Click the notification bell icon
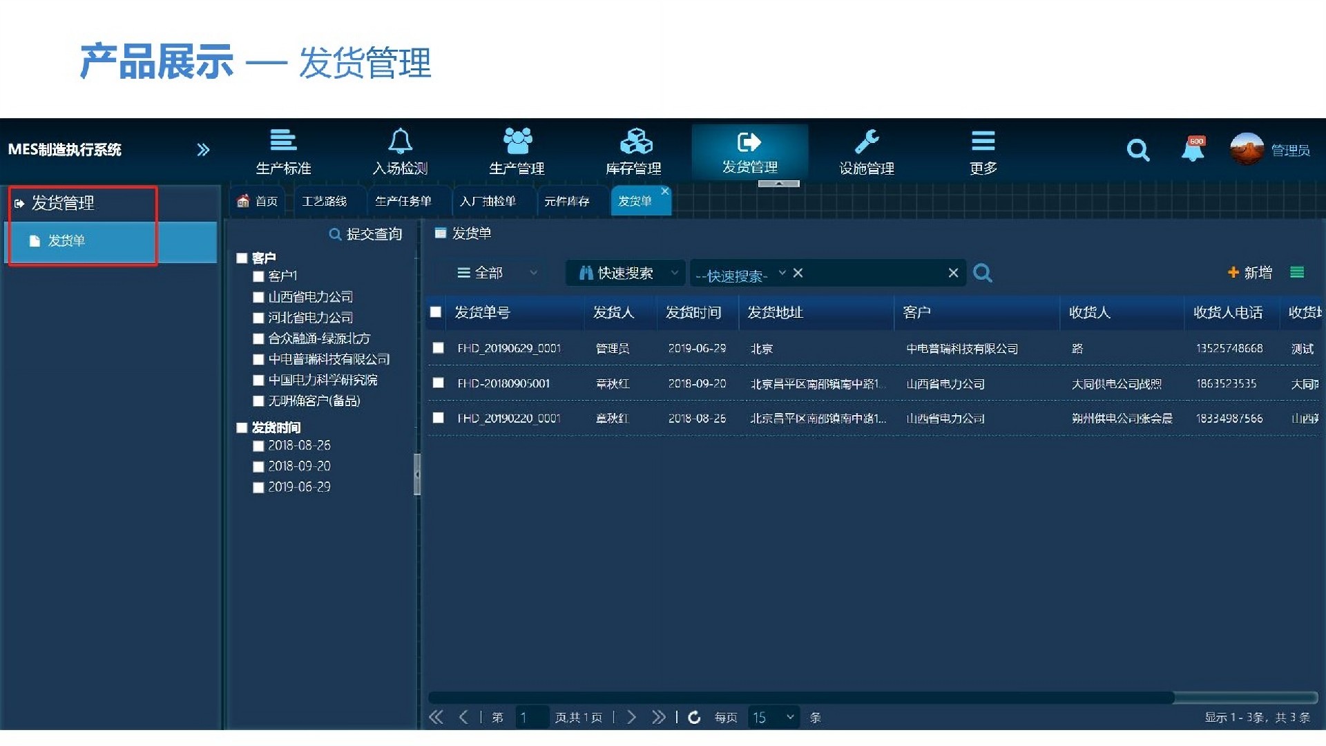This screenshot has width=1326, height=746. point(1193,149)
